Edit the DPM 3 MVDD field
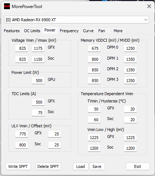This screenshot has height=176, width=155. (130, 80)
